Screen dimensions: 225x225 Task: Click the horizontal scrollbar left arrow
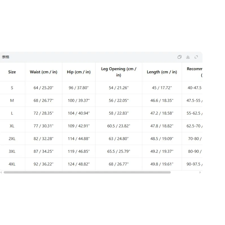[1, 172]
